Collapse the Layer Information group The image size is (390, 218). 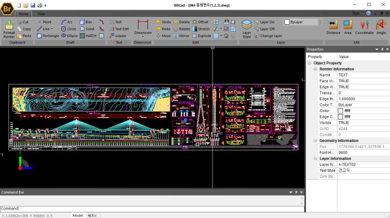(x=315, y=158)
